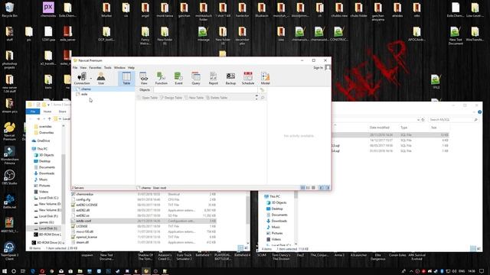The image size is (490, 275).
Task: Select the extdb-conf file in left Explorer
Action: [143, 221]
